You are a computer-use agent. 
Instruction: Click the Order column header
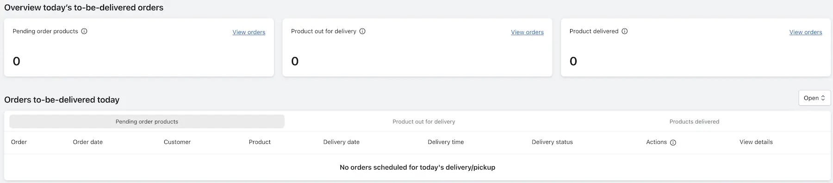[x=19, y=142]
